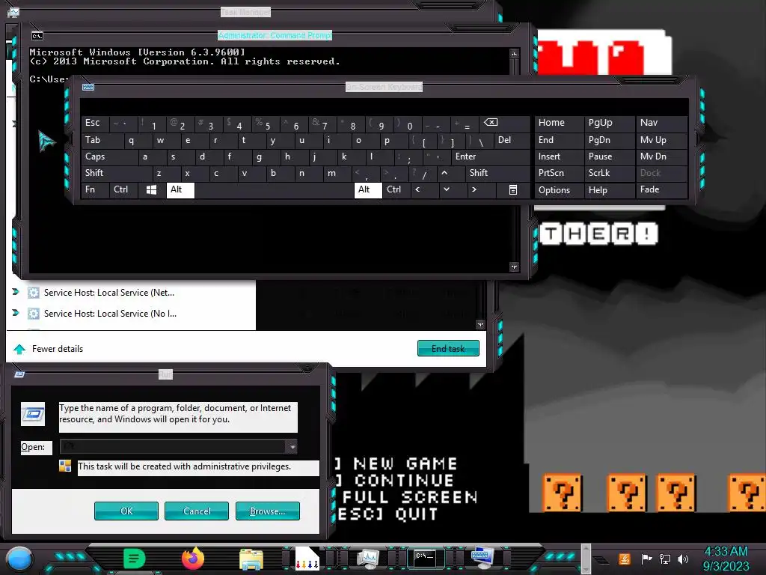The image size is (766, 575).
Task: Click the PgUp key on On-Screen Keyboard
Action: coord(609,123)
